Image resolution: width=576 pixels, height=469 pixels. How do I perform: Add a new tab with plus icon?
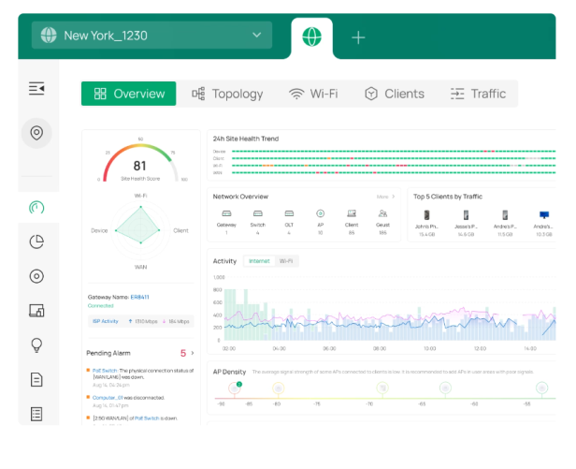coord(358,37)
